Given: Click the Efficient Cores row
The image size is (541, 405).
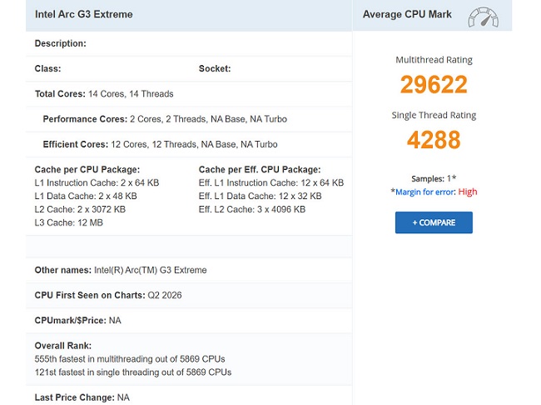Looking at the screenshot, I should pos(189,144).
